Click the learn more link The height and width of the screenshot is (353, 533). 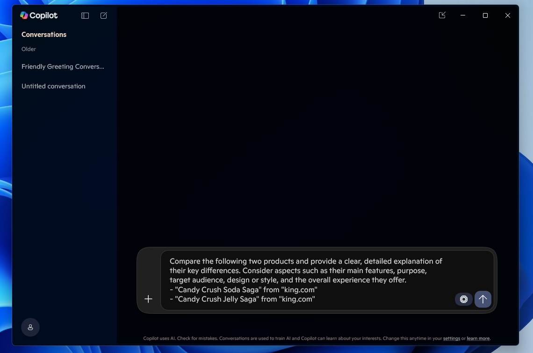(x=478, y=338)
